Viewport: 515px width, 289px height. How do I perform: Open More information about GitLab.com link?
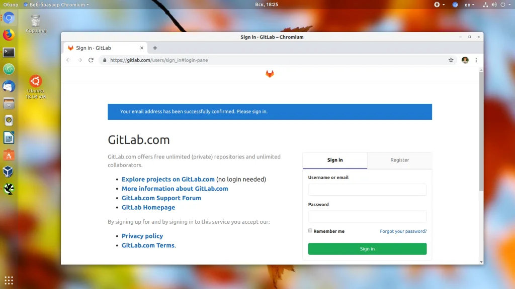click(175, 189)
